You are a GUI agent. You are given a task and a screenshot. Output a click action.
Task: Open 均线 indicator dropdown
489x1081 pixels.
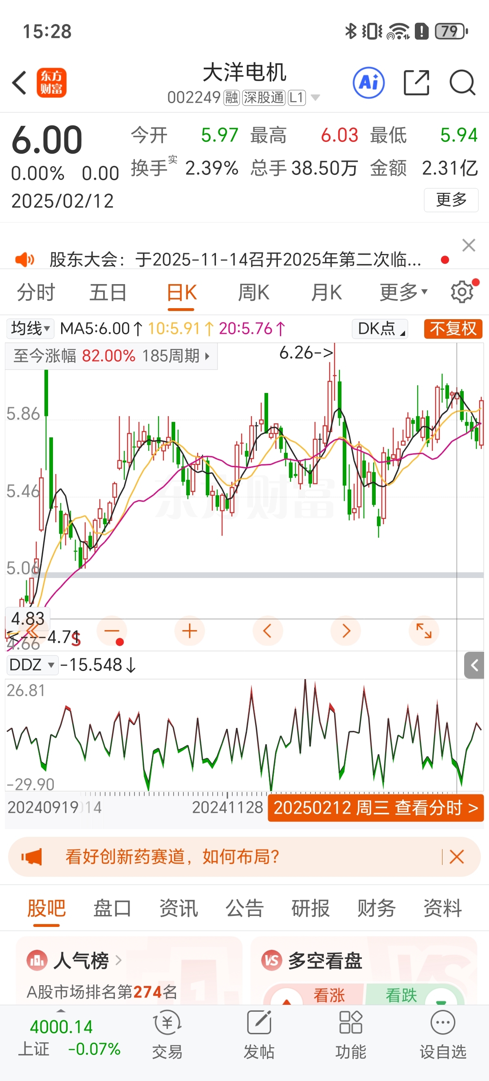point(30,328)
